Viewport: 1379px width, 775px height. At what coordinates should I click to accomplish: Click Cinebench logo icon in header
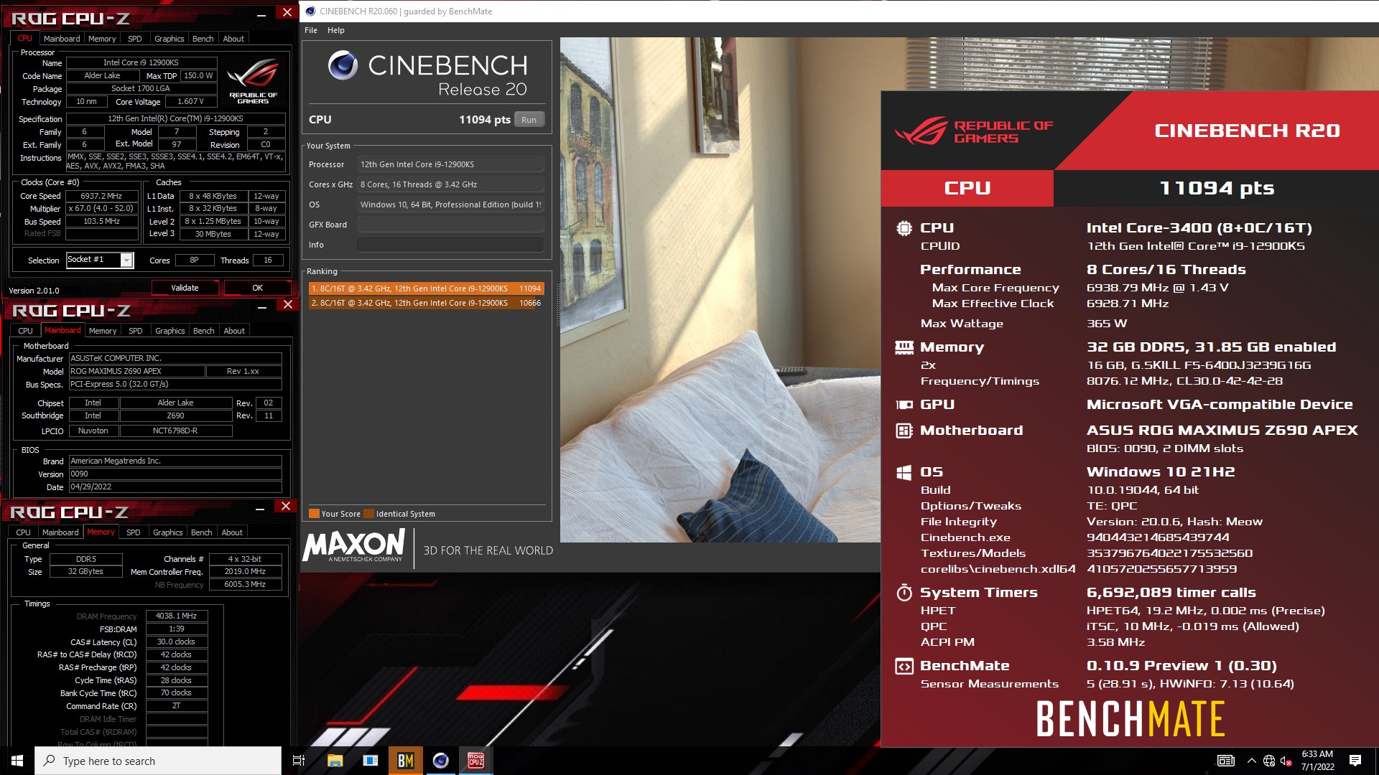pyautogui.click(x=343, y=65)
